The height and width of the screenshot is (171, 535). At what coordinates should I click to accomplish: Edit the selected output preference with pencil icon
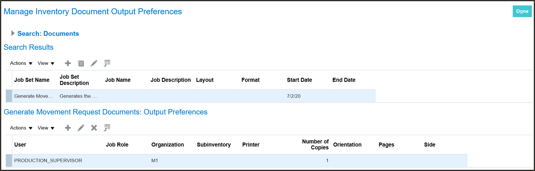(x=81, y=128)
